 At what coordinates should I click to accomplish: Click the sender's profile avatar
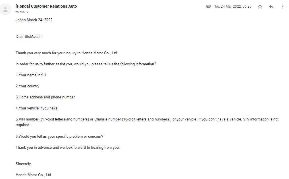tap(5, 9)
